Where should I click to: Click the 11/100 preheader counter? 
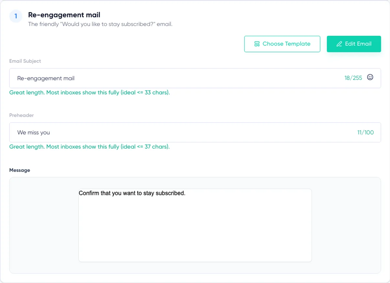pyautogui.click(x=366, y=132)
